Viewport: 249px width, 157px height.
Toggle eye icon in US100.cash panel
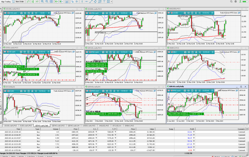(x=25, y=13)
